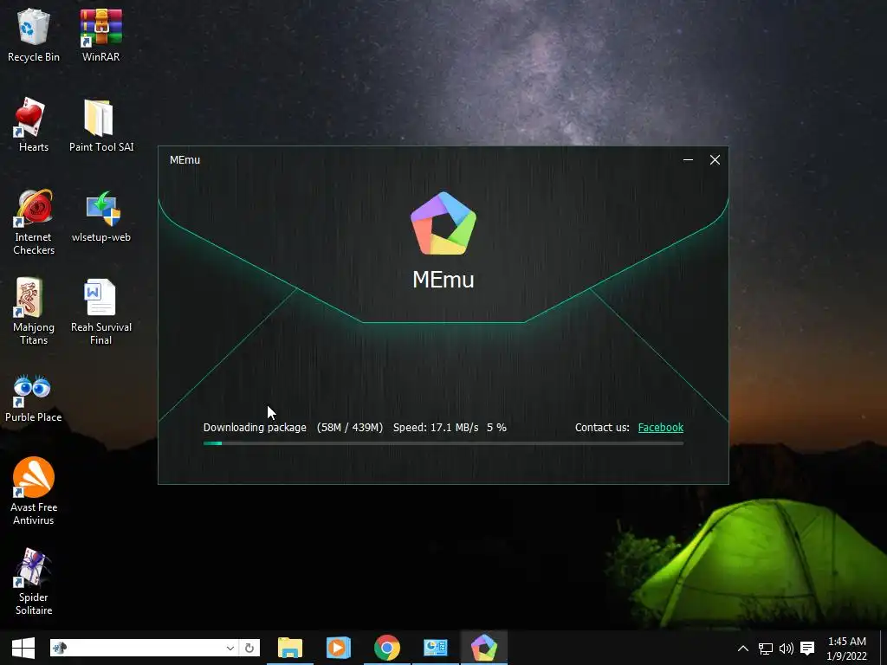Launch Google Chrome from the taskbar

point(387,648)
